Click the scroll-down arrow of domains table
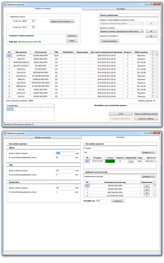Screen dimensions: 164x263 click(157, 97)
